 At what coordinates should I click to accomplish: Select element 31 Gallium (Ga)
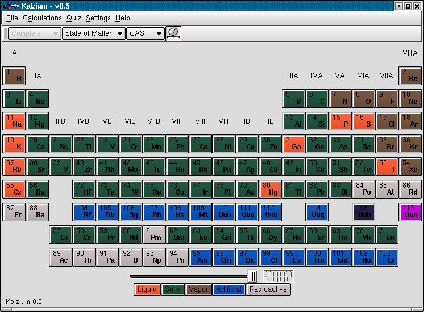[x=293, y=144]
